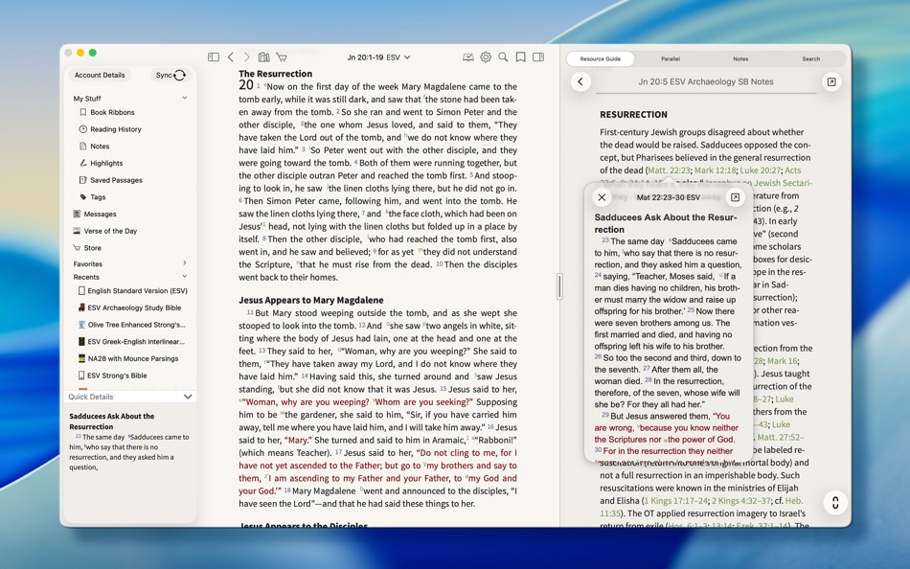Click the back chevron above Archaeology SB Notes

point(580,81)
